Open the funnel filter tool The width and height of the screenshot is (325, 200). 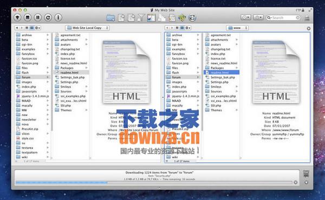(x=141, y=18)
